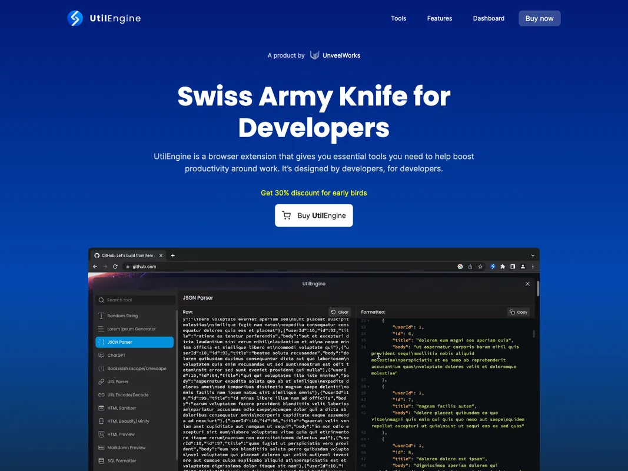Close the UtilEngine popup with X icon
Image resolution: width=628 pixels, height=471 pixels.
pyautogui.click(x=527, y=284)
